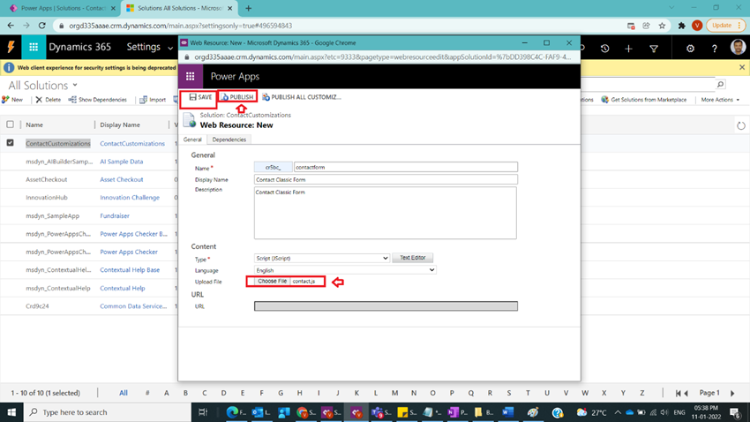
Task: Open Power Apps Checker solution link
Action: (129, 252)
